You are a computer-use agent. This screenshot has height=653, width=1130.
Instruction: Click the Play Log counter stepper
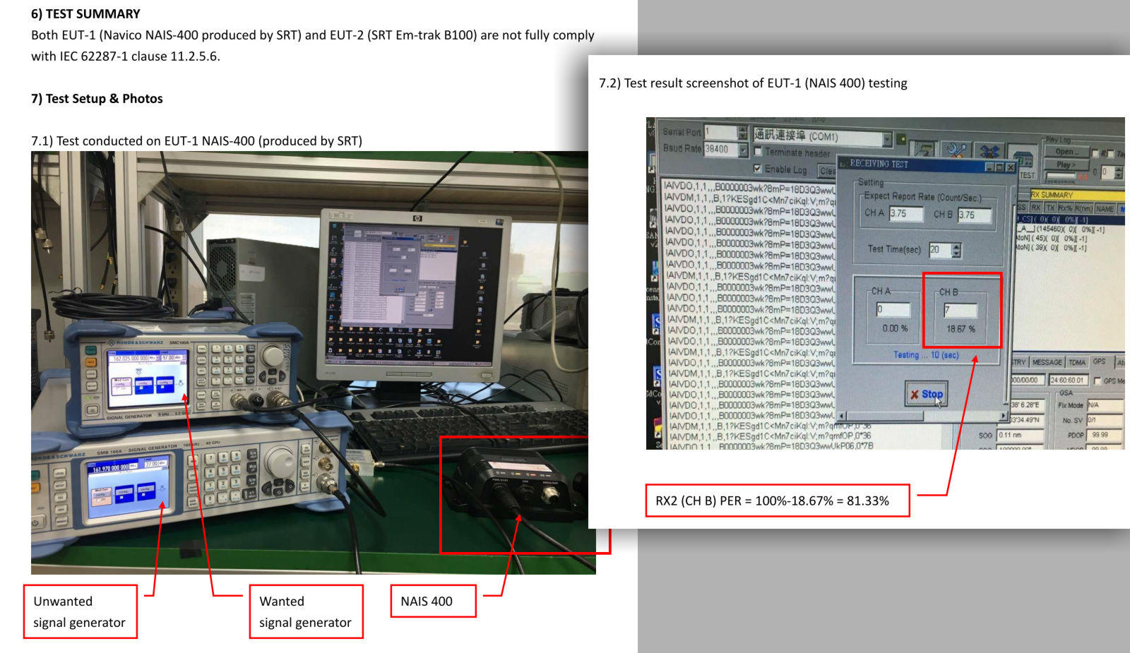(1119, 172)
